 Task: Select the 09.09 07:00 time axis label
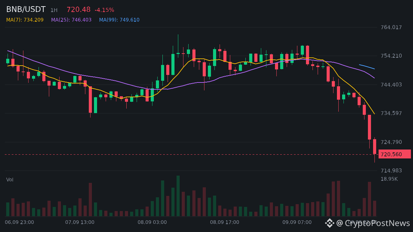click(297, 222)
